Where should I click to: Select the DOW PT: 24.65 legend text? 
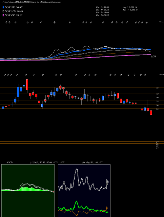(x=13, y=15)
